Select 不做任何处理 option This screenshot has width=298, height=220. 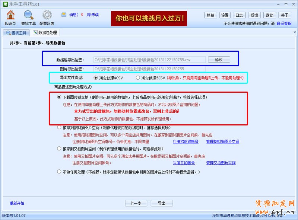pyautogui.click(x=59, y=171)
